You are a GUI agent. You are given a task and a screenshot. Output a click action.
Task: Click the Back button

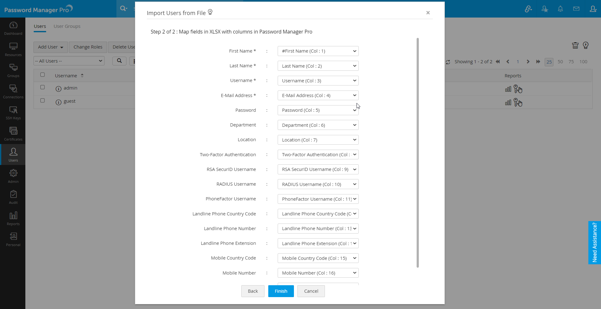click(253, 291)
